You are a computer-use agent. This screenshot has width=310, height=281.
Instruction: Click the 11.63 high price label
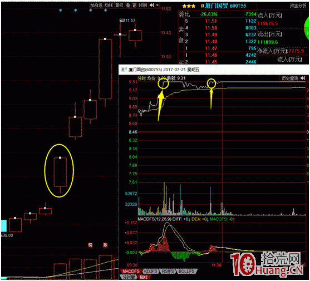(x=130, y=21)
